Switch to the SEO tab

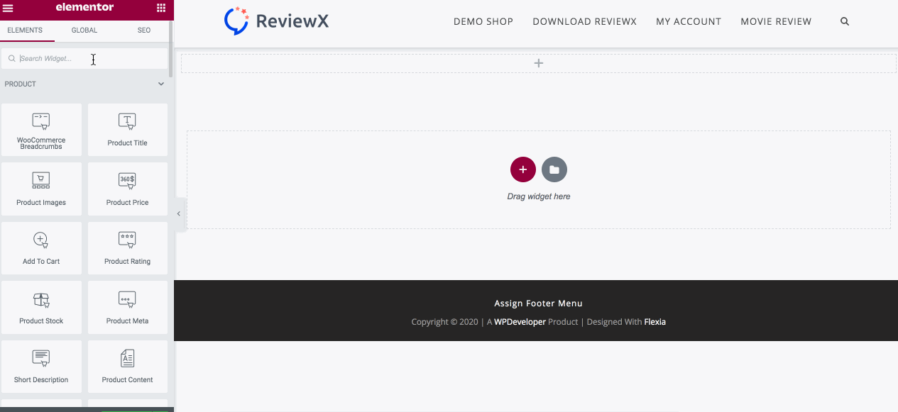point(143,30)
